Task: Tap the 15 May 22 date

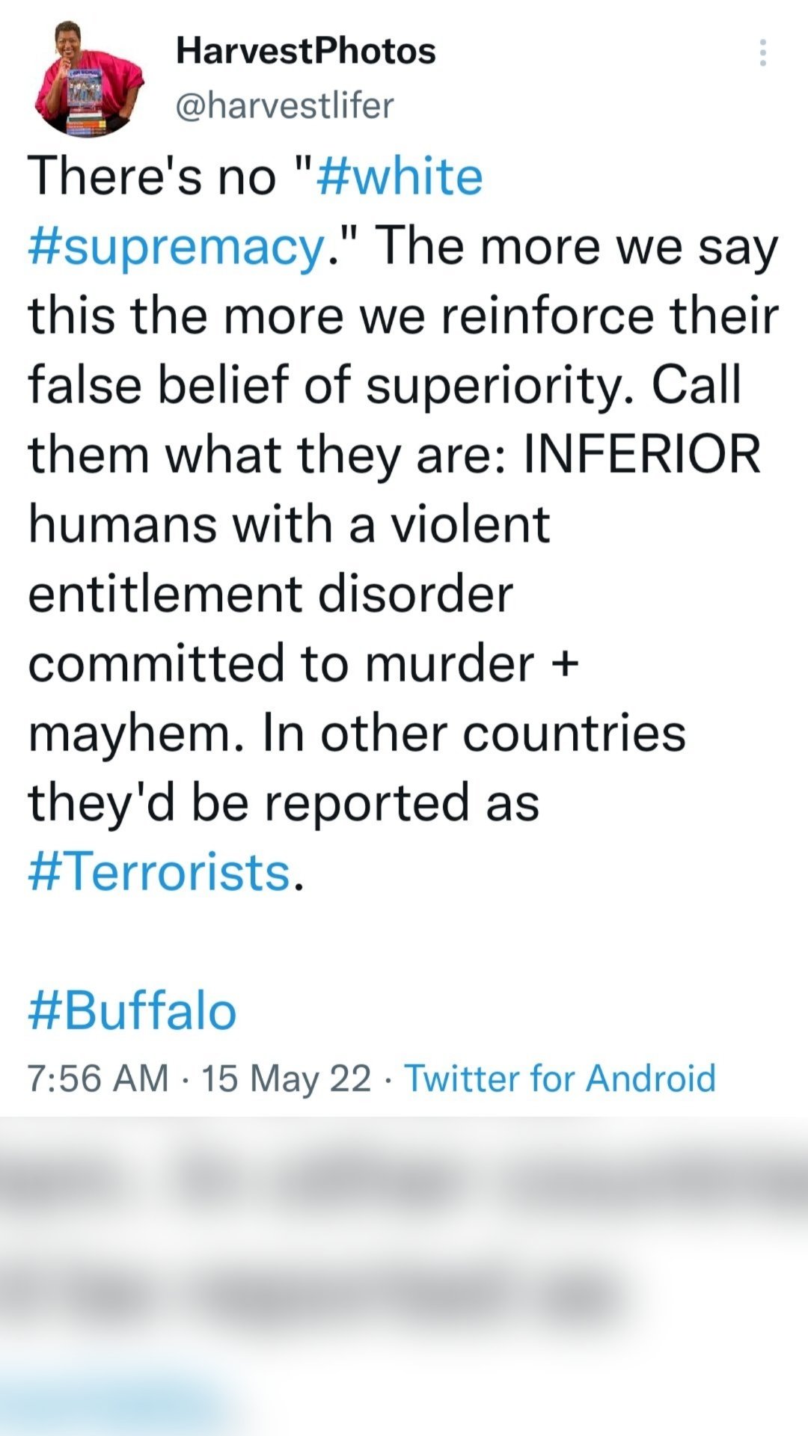Action: coord(287,1078)
